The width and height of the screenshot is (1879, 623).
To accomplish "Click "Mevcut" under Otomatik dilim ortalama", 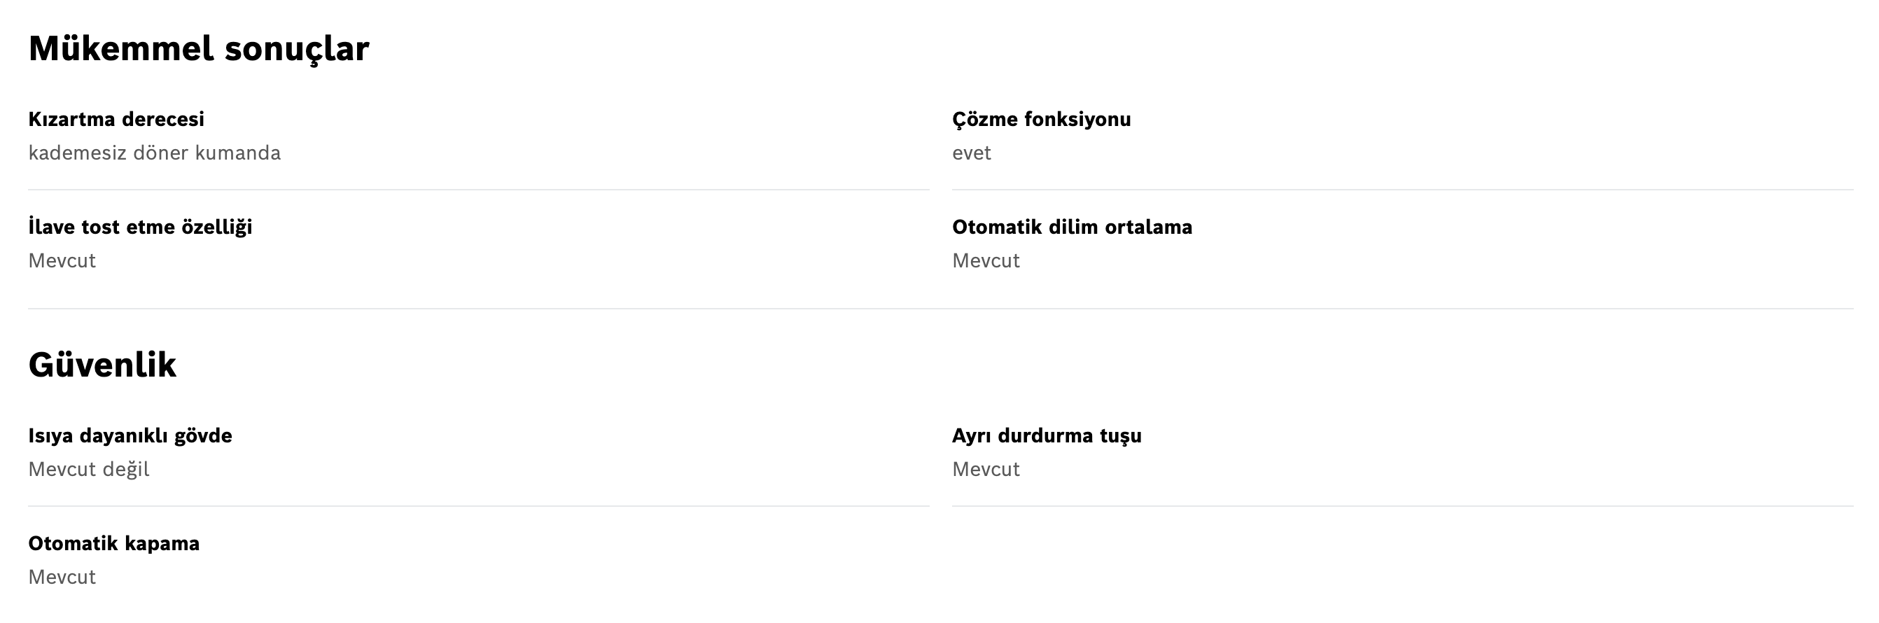I will pos(986,260).
